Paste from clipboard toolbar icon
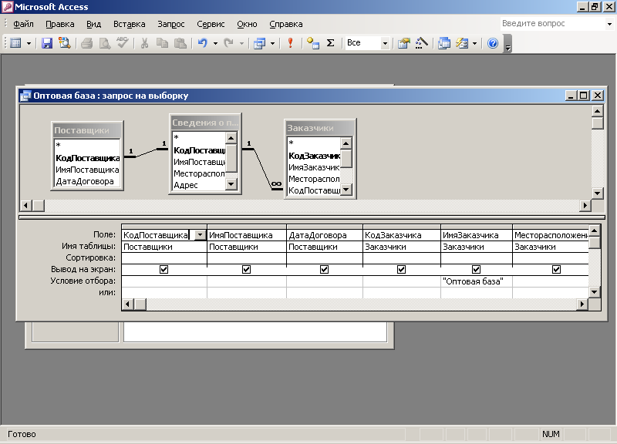Image resolution: width=617 pixels, height=444 pixels. coord(180,43)
